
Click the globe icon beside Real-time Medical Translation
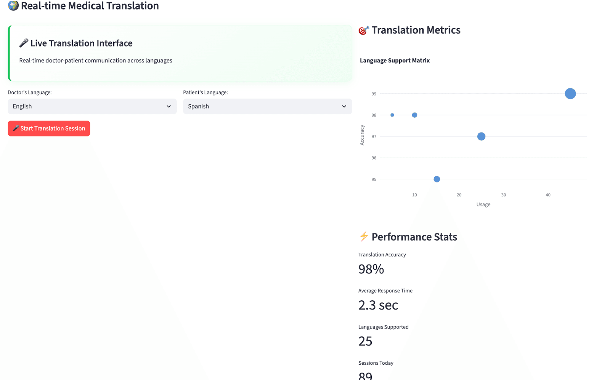[x=13, y=6]
